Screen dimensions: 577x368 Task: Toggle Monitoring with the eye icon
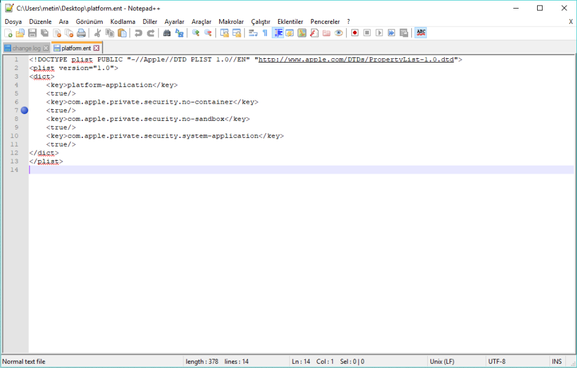tap(338, 33)
